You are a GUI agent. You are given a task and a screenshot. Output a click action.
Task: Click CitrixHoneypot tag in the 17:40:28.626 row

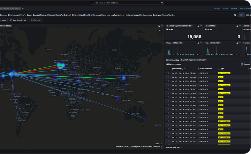[x=224, y=85]
